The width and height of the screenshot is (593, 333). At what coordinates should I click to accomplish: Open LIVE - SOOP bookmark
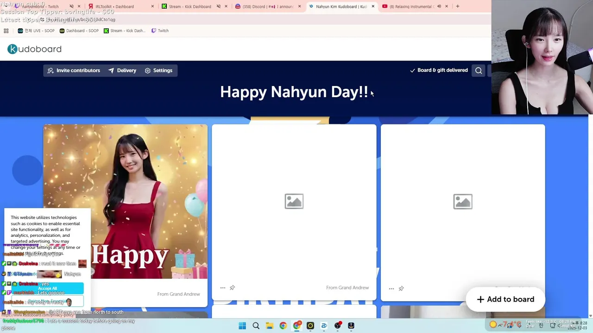[x=36, y=31]
